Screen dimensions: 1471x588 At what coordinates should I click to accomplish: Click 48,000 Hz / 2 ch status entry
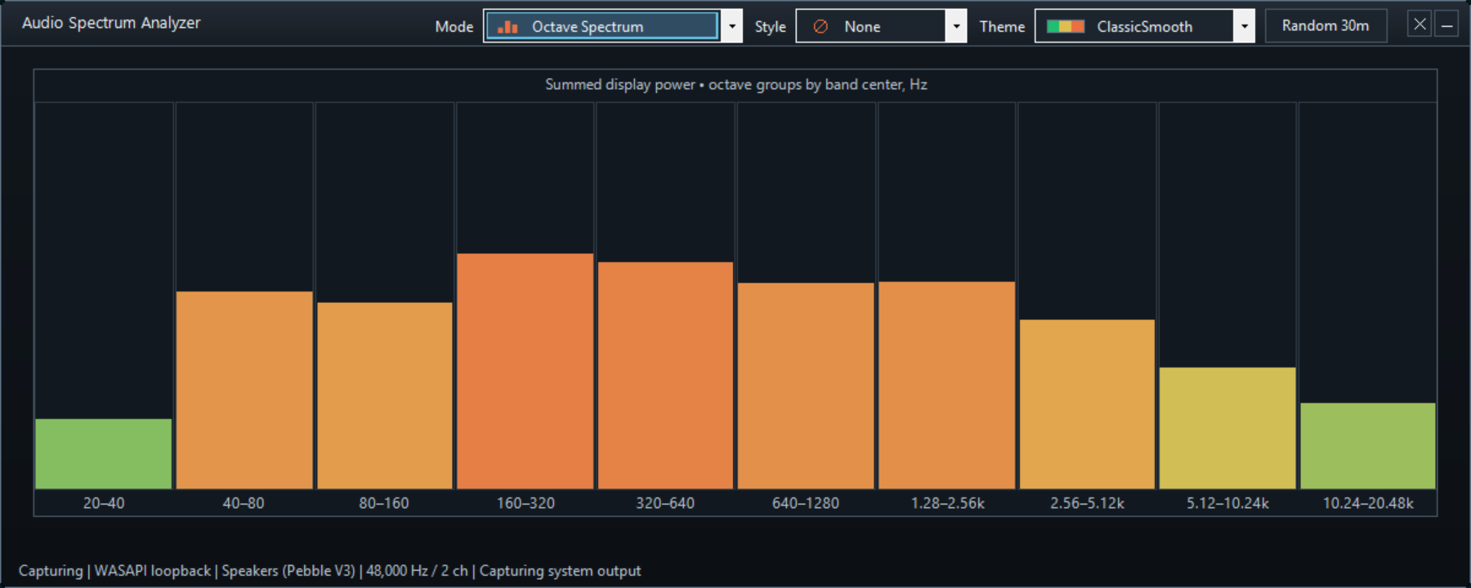tap(417, 571)
